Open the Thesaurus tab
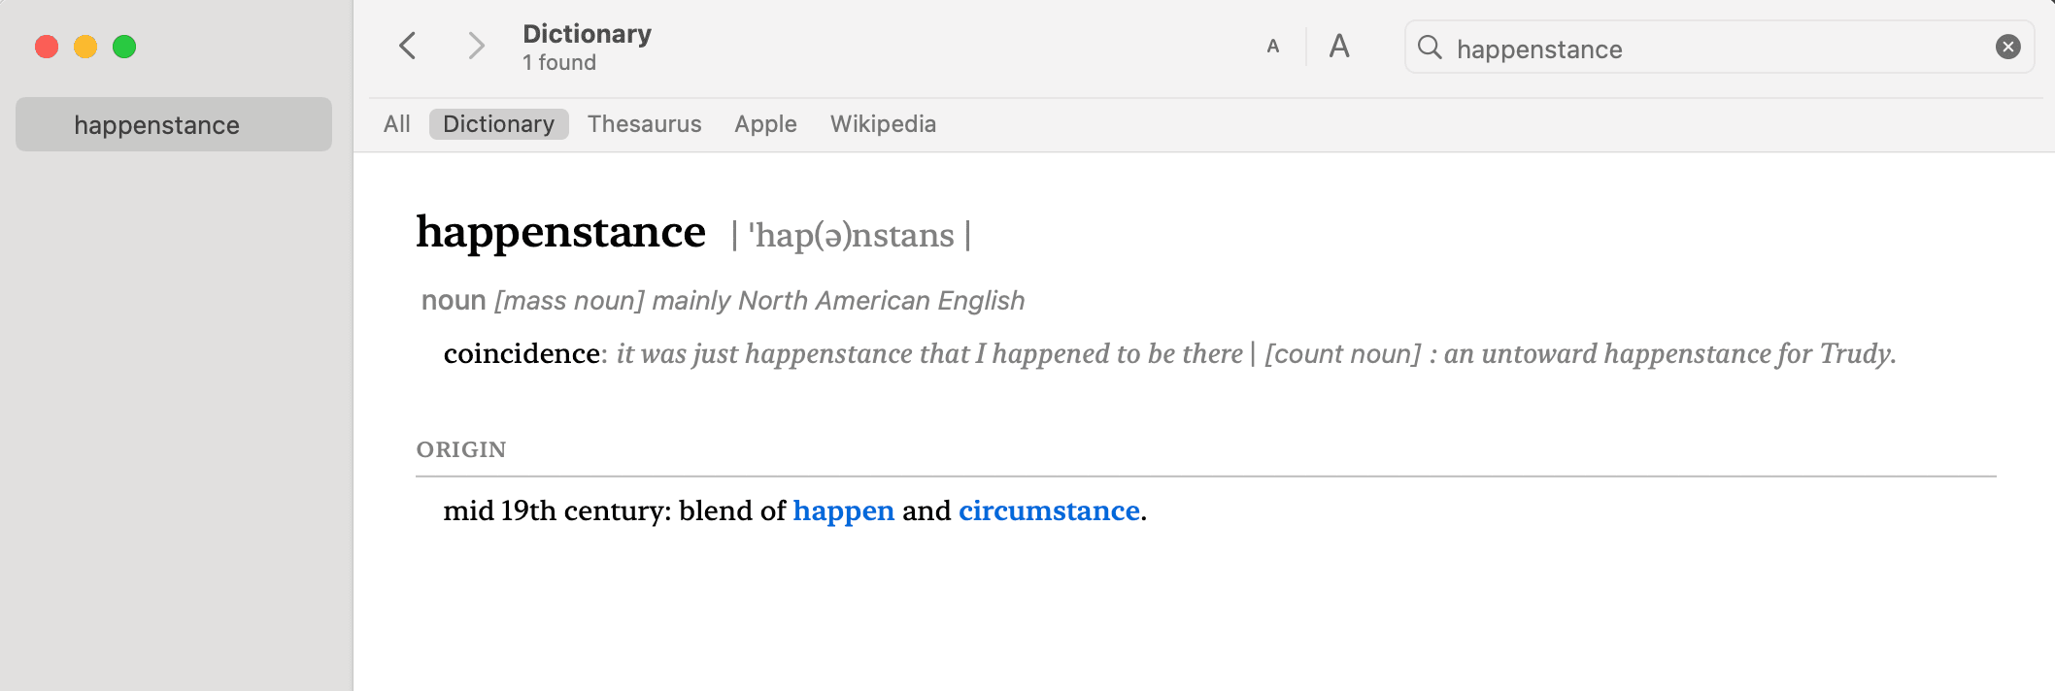 click(644, 124)
